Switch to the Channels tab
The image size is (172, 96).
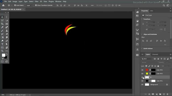(155, 54)
